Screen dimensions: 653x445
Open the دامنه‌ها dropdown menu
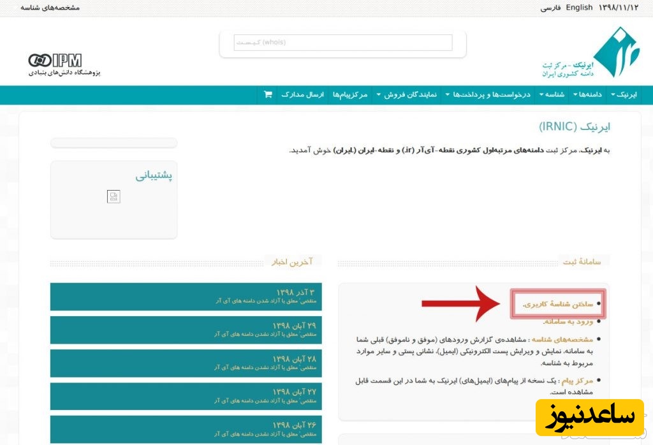[587, 94]
